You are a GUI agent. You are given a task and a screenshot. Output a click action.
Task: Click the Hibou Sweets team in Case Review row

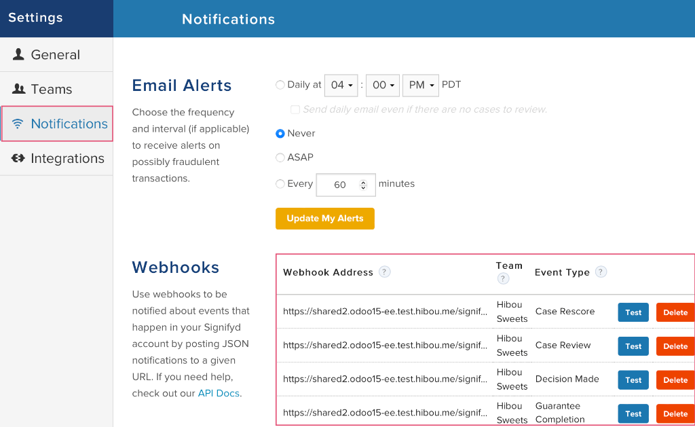[512, 346]
